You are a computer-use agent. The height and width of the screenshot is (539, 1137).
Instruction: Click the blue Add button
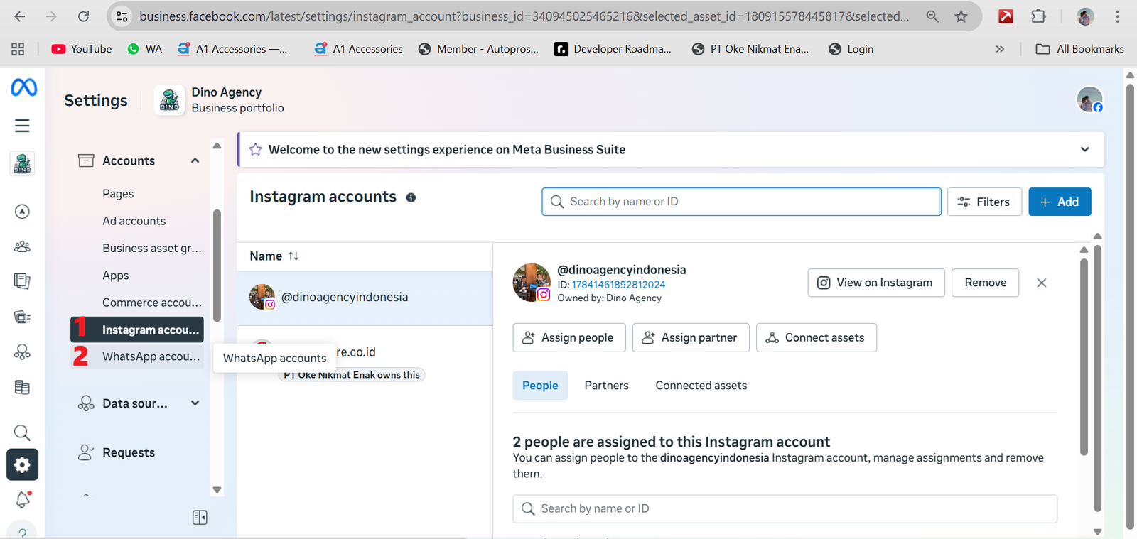(x=1059, y=202)
